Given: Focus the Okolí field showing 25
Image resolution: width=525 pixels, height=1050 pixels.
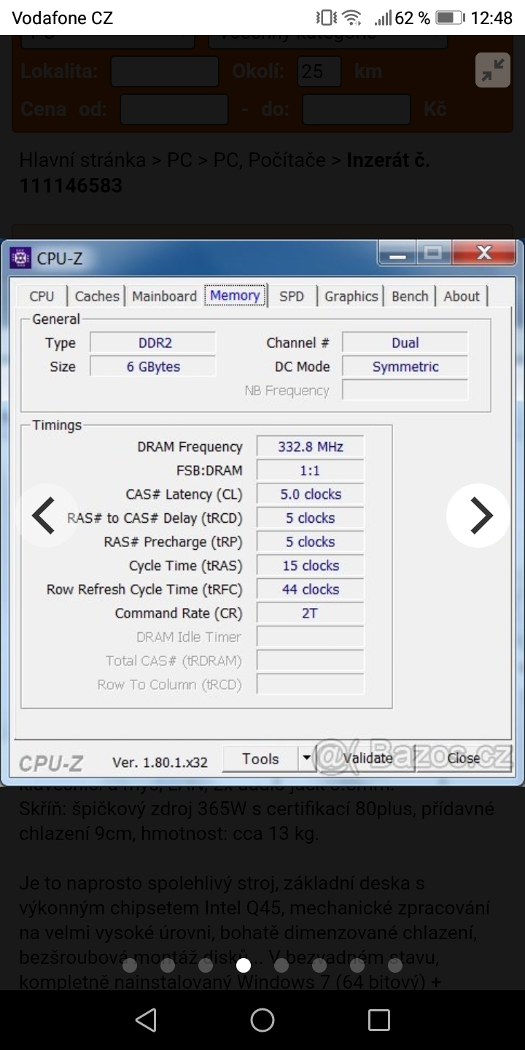Looking at the screenshot, I should 319,71.
